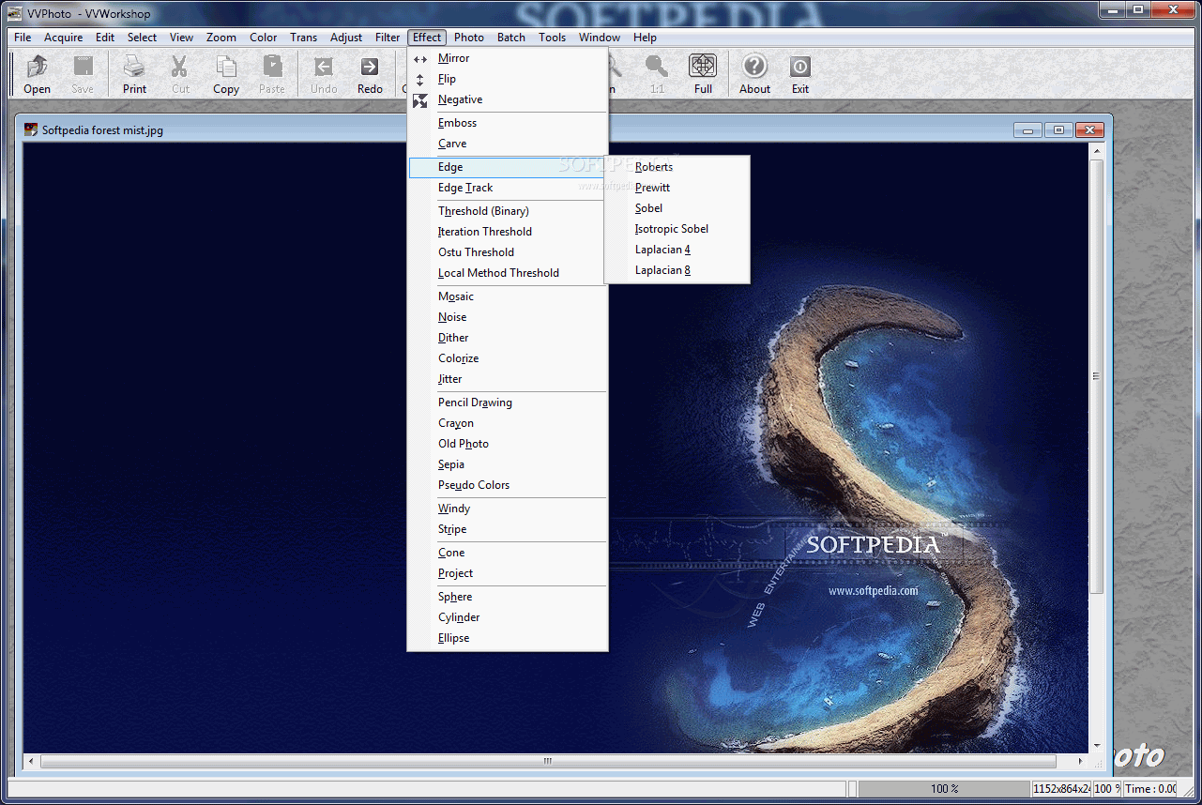The image size is (1202, 805).
Task: Apply the Mirror effect
Action: pos(508,58)
